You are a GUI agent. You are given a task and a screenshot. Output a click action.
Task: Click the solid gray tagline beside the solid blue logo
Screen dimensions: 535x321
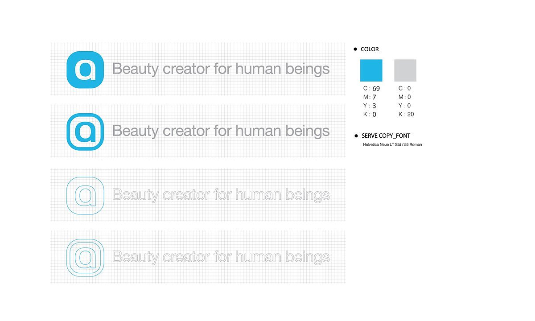221,69
